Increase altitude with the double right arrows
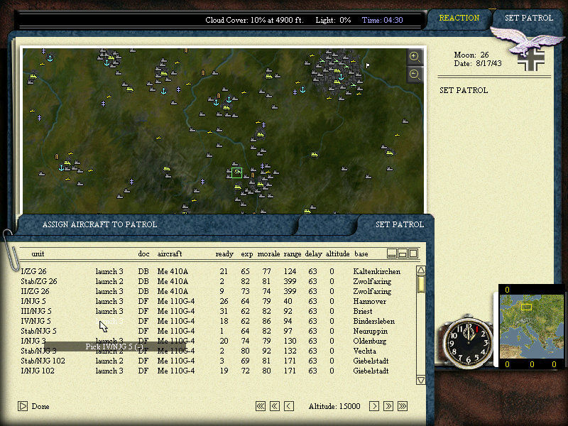This screenshot has height=426, width=568. [388, 406]
